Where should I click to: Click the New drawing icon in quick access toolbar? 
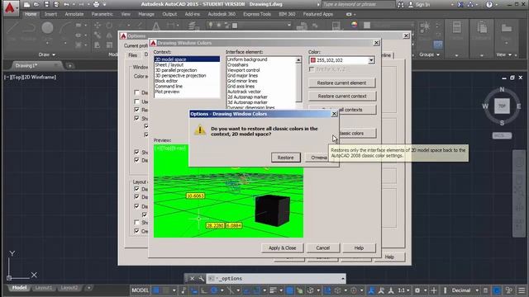click(27, 5)
